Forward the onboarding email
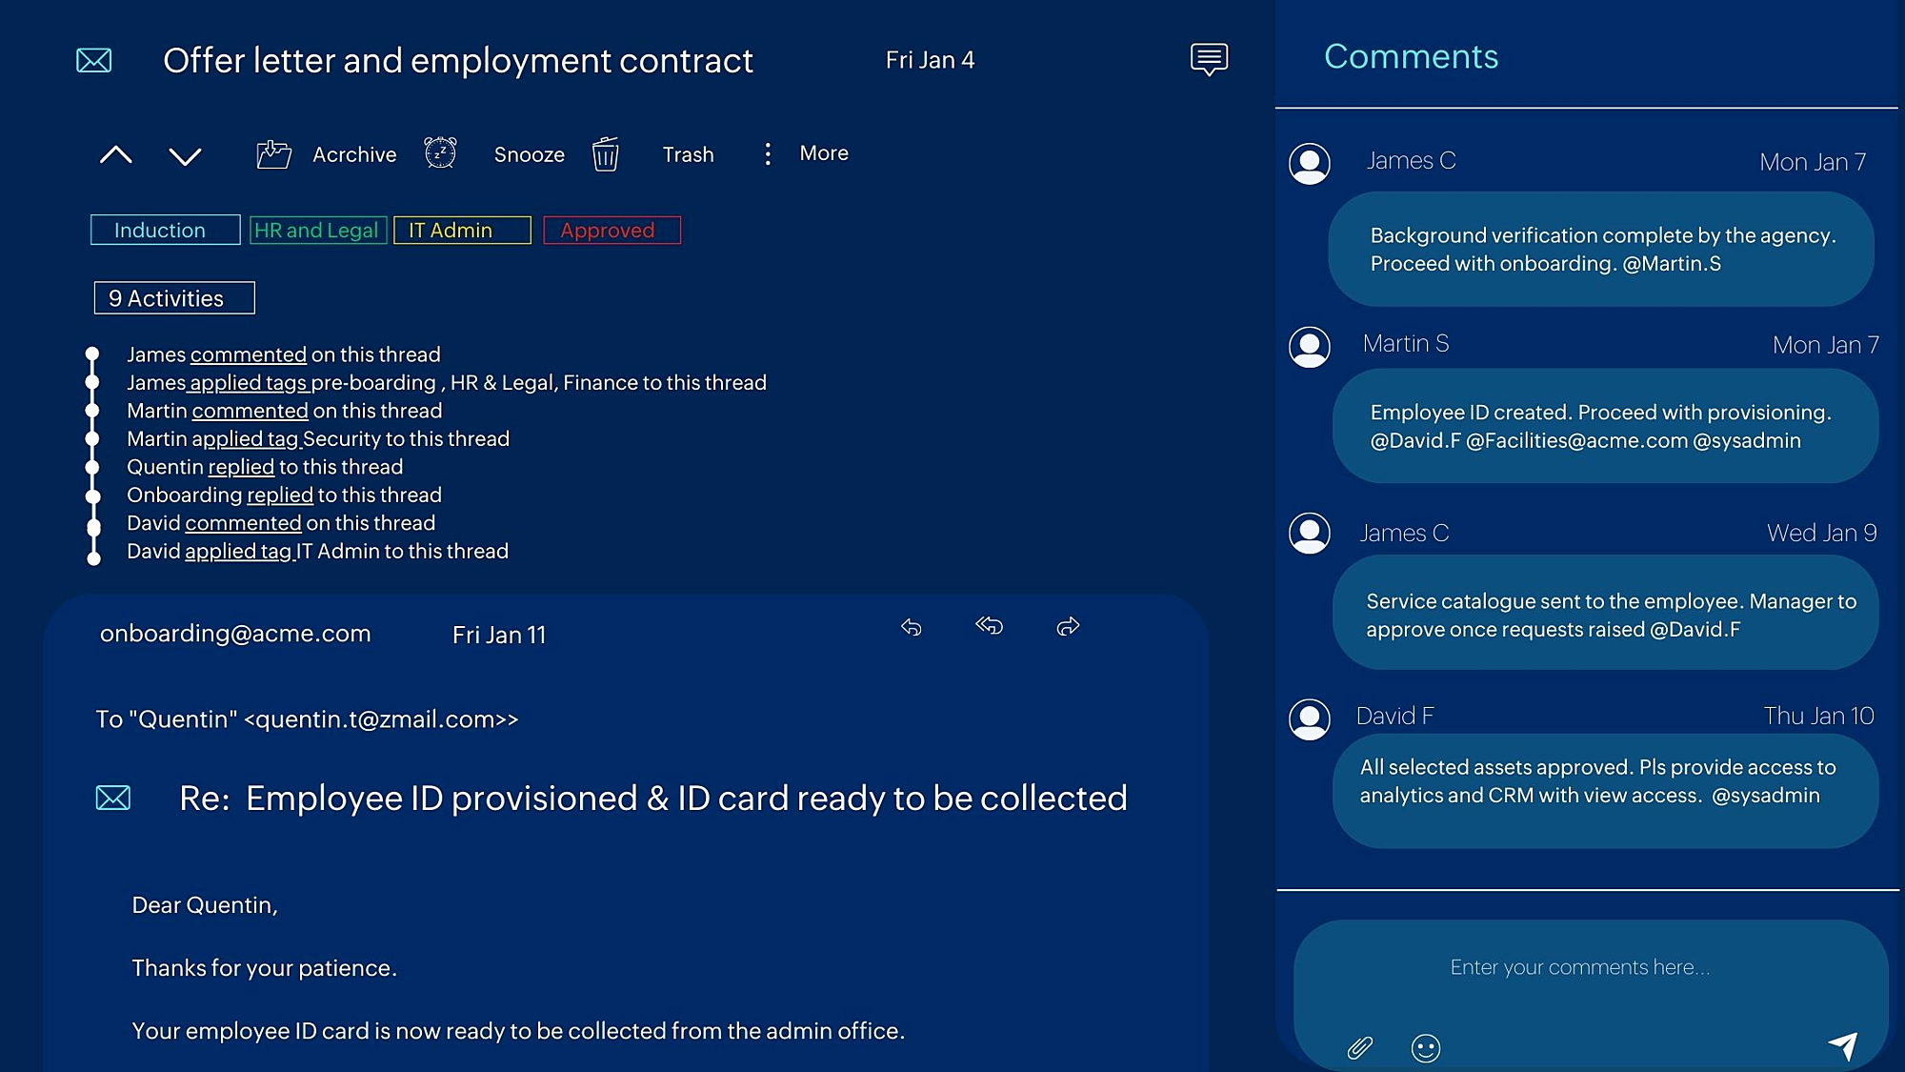This screenshot has height=1072, width=1905. 1068,626
